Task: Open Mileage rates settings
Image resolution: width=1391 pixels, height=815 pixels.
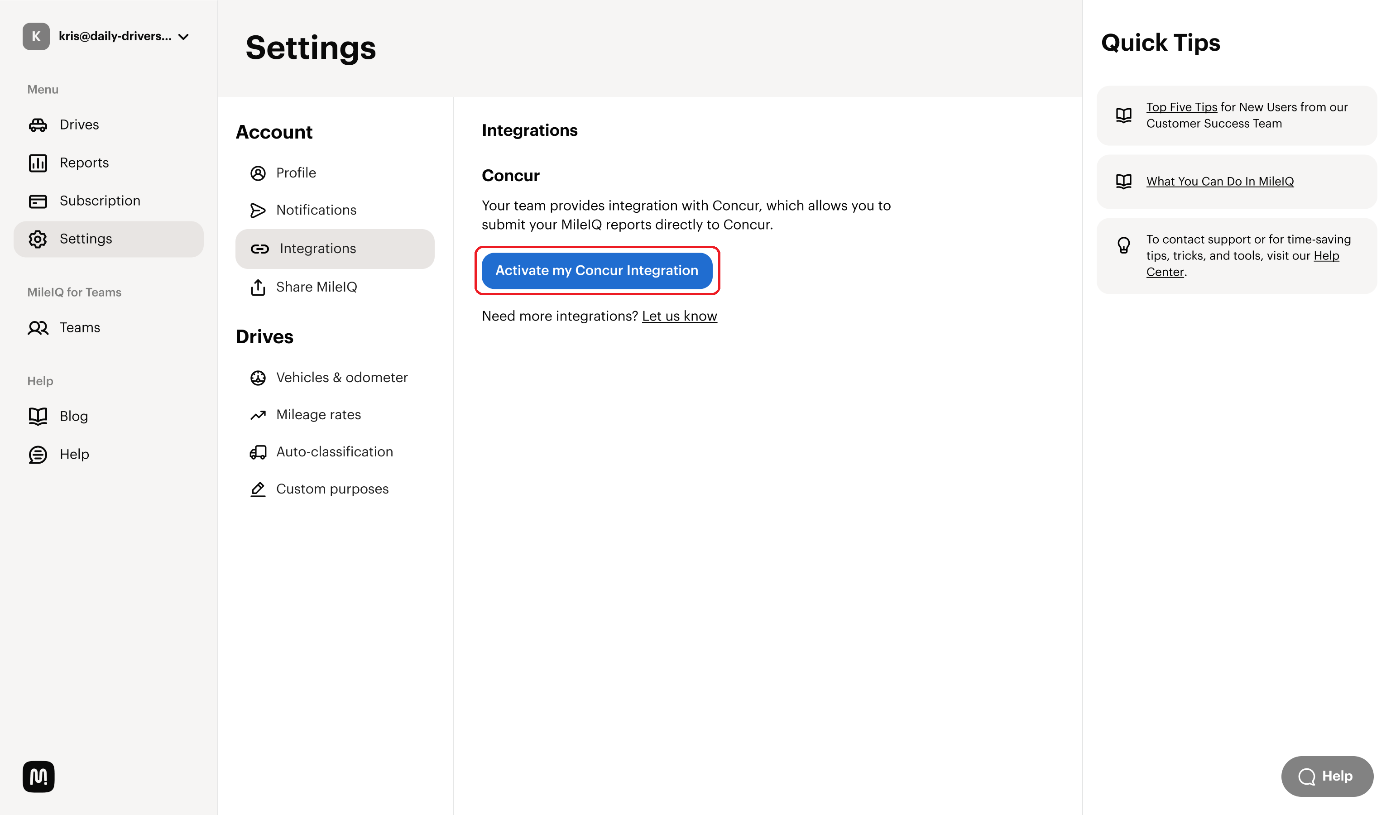Action: pyautogui.click(x=335, y=415)
